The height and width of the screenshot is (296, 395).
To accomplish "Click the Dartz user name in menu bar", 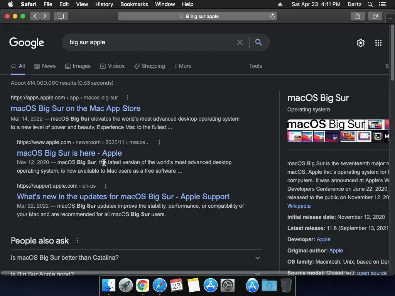I will 354,4.
